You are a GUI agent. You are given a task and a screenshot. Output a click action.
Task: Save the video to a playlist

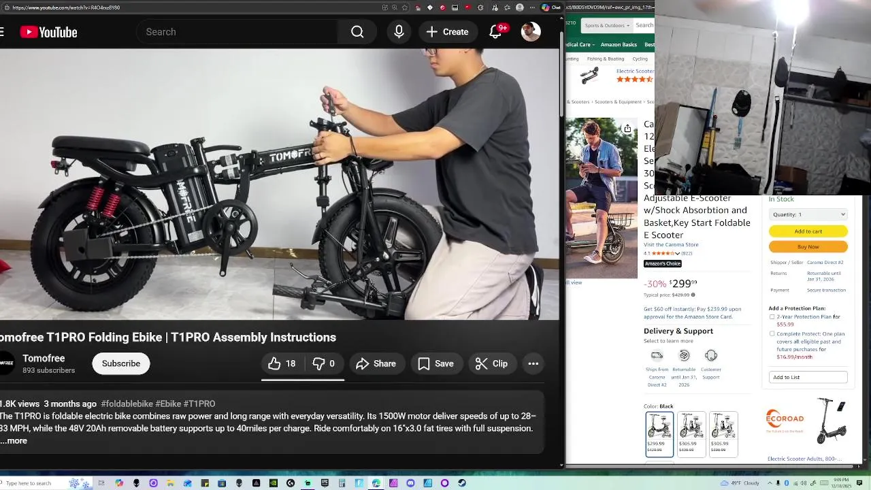click(436, 363)
